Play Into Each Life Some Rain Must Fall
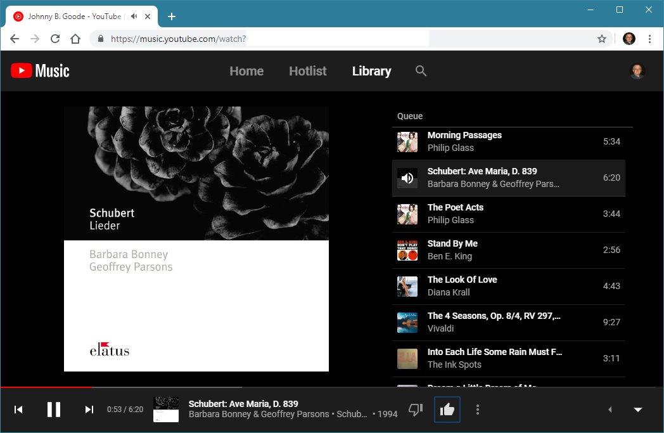Screen dimensions: 664x433 click(509, 358)
